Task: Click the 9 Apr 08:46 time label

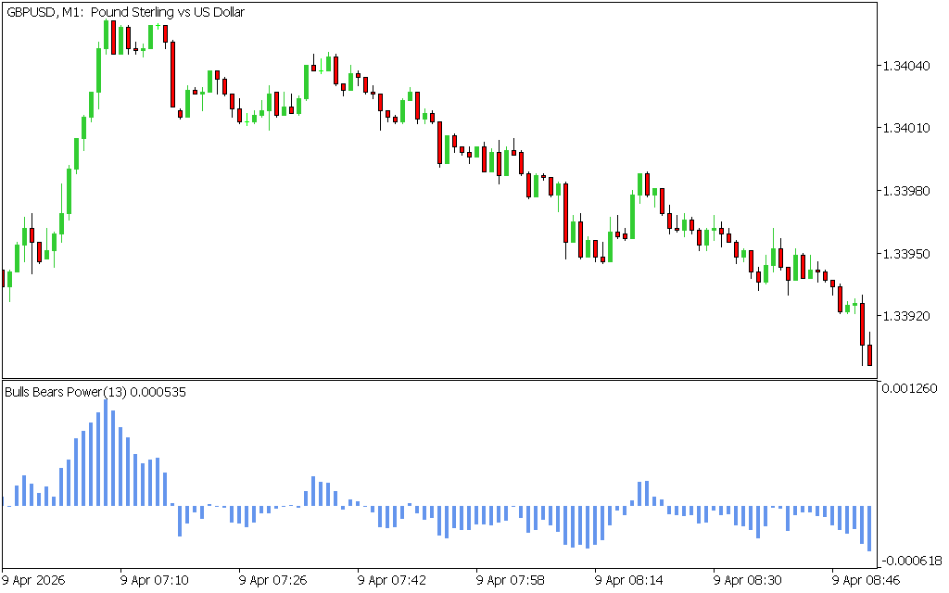Action: tap(867, 580)
